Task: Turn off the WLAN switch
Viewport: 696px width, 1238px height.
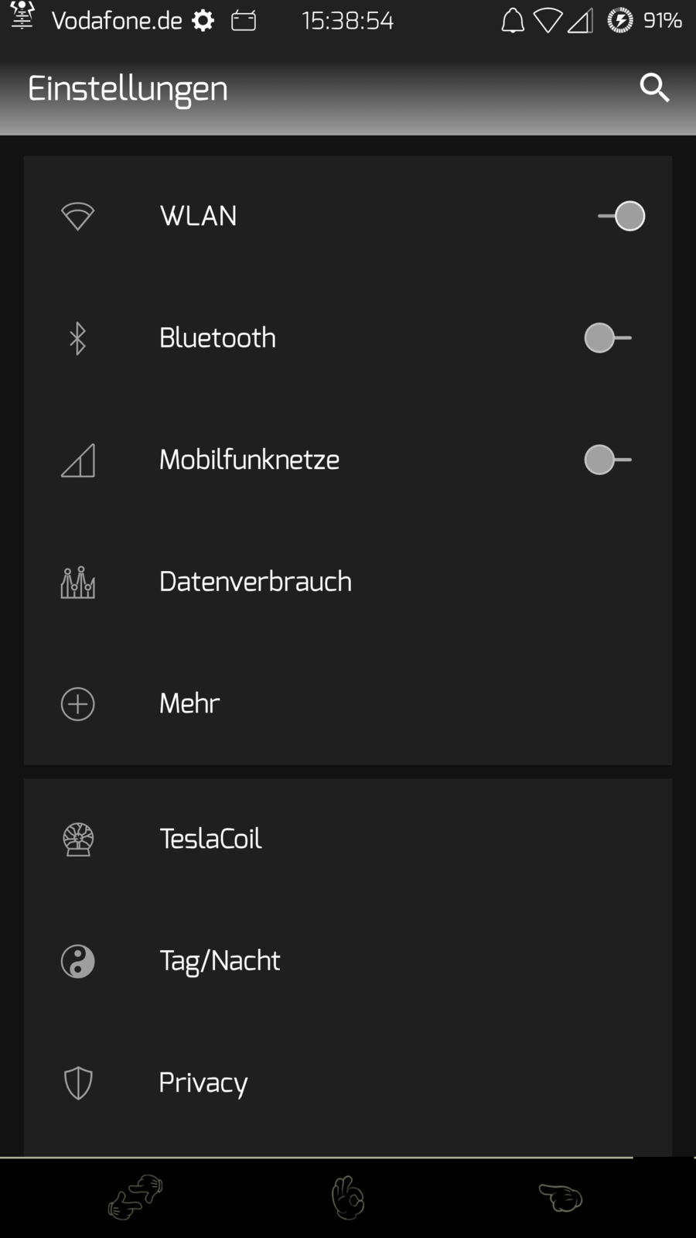Action: point(622,216)
